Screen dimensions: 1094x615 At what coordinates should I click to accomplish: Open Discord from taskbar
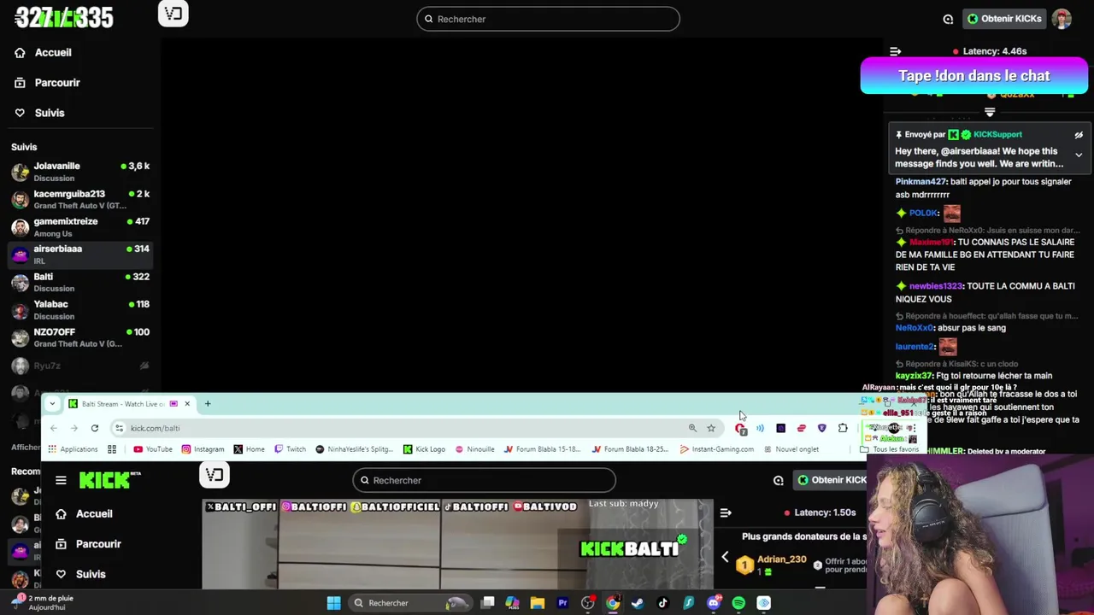[714, 603]
